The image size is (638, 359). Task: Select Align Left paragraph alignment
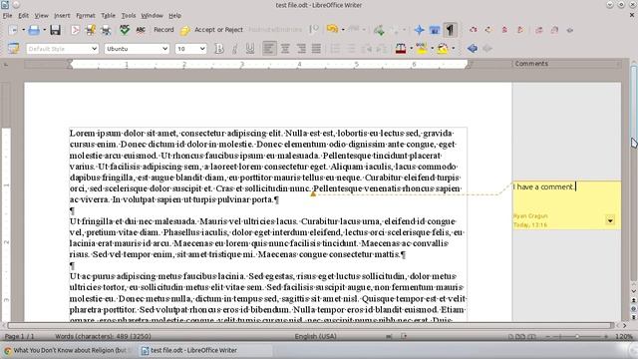pos(269,49)
